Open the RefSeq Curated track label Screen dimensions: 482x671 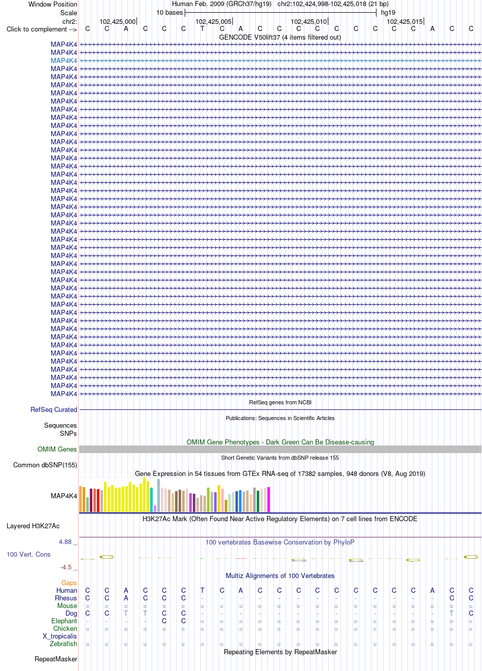[x=54, y=409]
